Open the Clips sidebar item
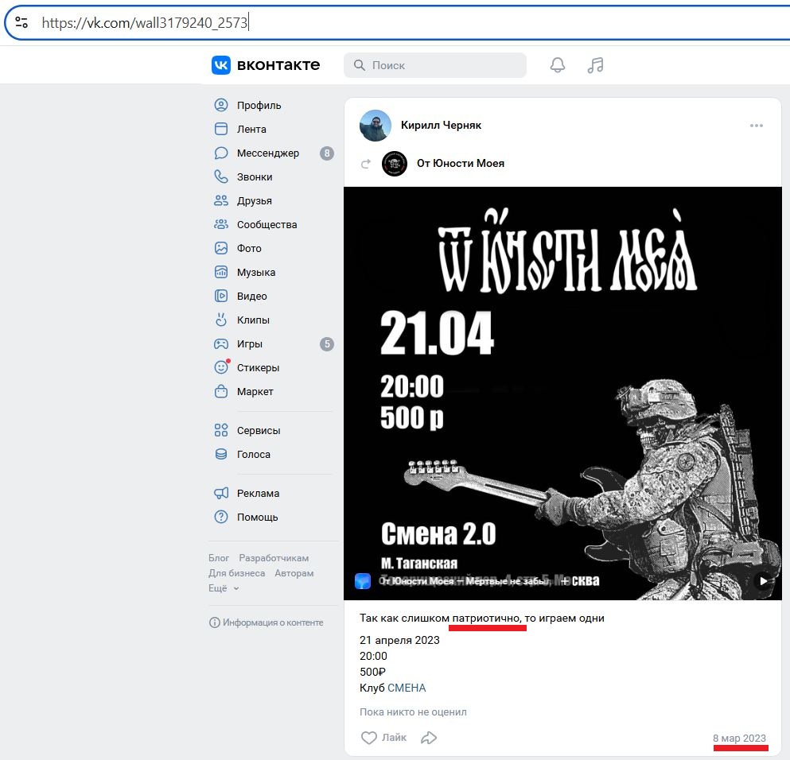 point(253,320)
